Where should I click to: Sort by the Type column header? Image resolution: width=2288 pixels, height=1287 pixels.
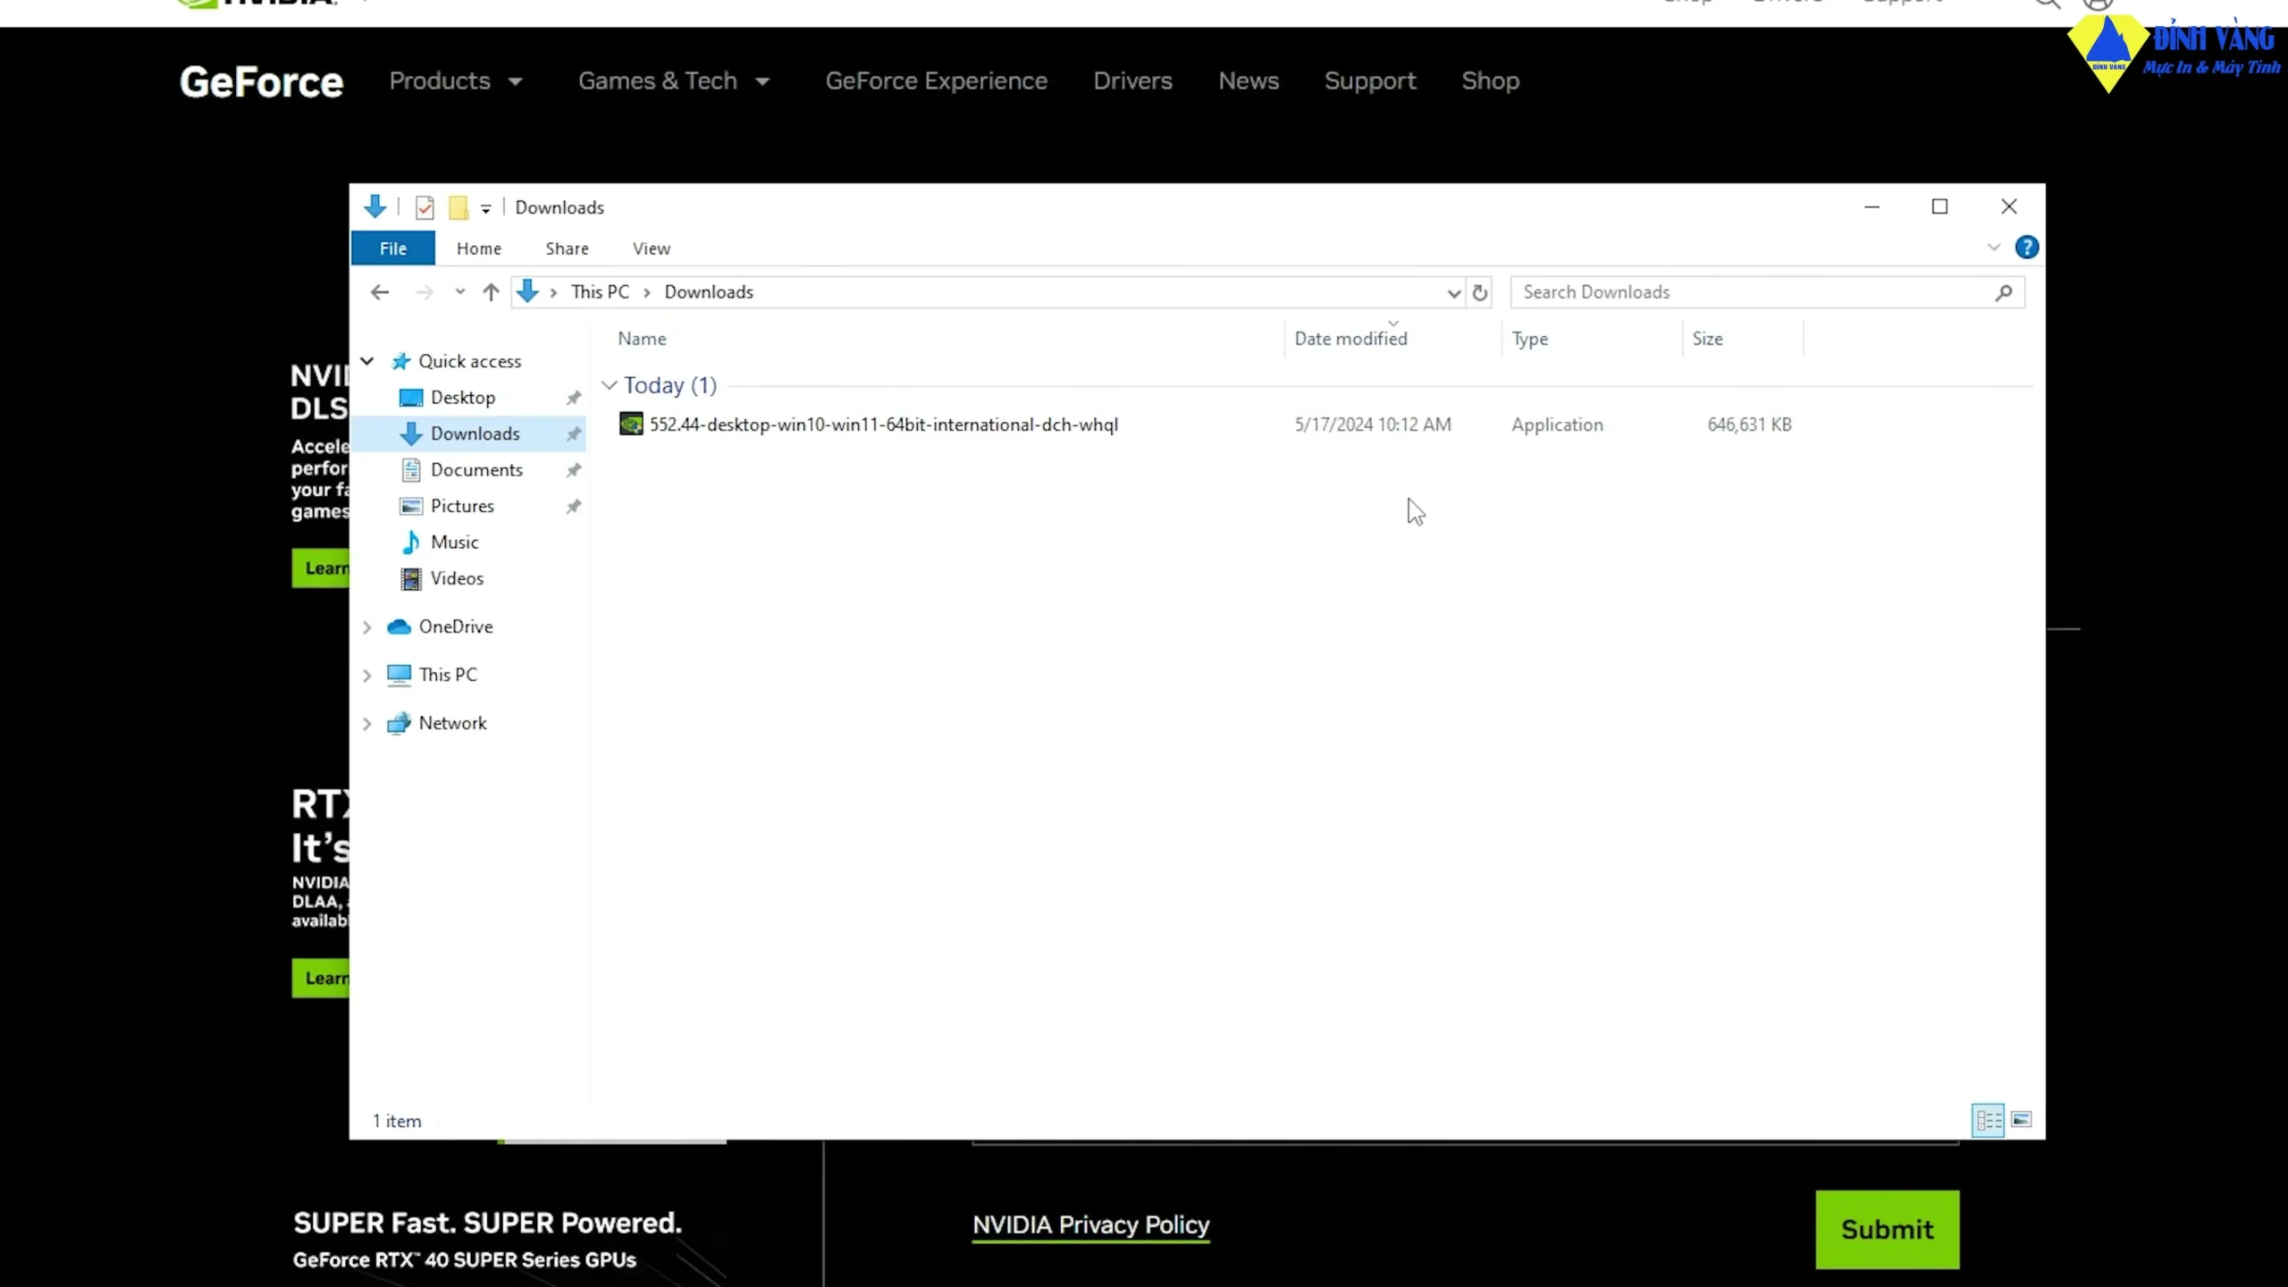(x=1530, y=339)
